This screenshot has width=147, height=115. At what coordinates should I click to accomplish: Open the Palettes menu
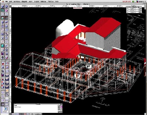[50, 1]
